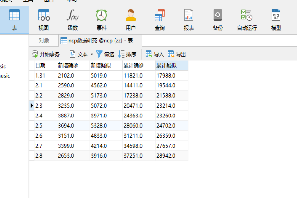Open the 事件 (Event) scheduler icon
Viewport: 297px width, 198px height.
click(x=101, y=20)
